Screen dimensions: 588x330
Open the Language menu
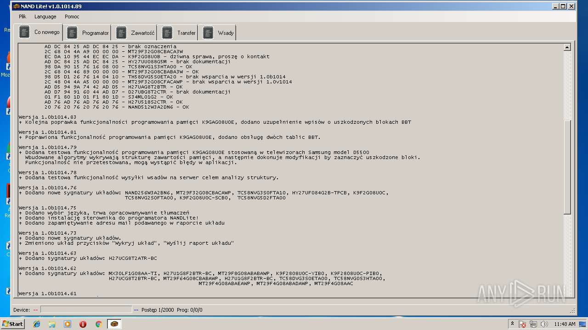point(45,16)
